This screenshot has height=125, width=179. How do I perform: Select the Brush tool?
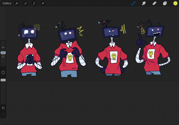coord(133,3)
